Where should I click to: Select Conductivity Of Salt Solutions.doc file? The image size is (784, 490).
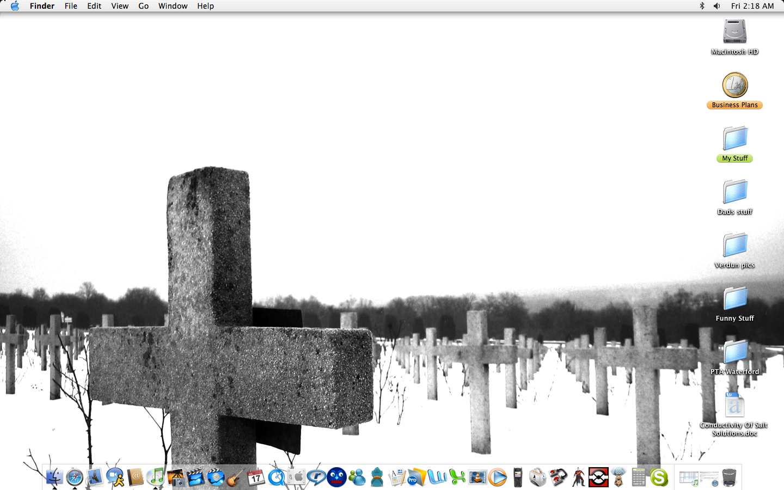[734, 406]
